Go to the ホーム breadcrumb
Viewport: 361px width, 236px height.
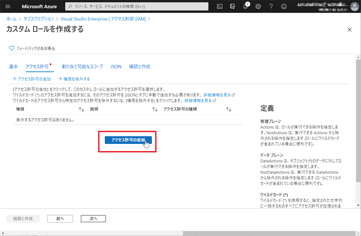click(x=11, y=19)
